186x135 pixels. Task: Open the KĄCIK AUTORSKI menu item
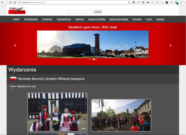97,19
